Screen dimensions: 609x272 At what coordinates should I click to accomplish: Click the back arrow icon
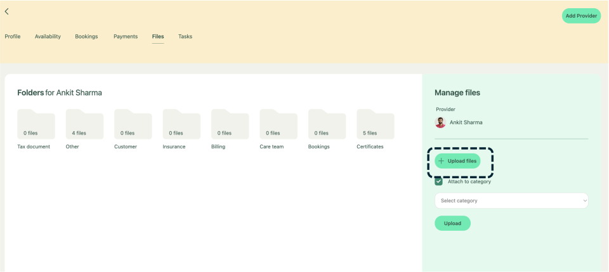click(x=7, y=11)
